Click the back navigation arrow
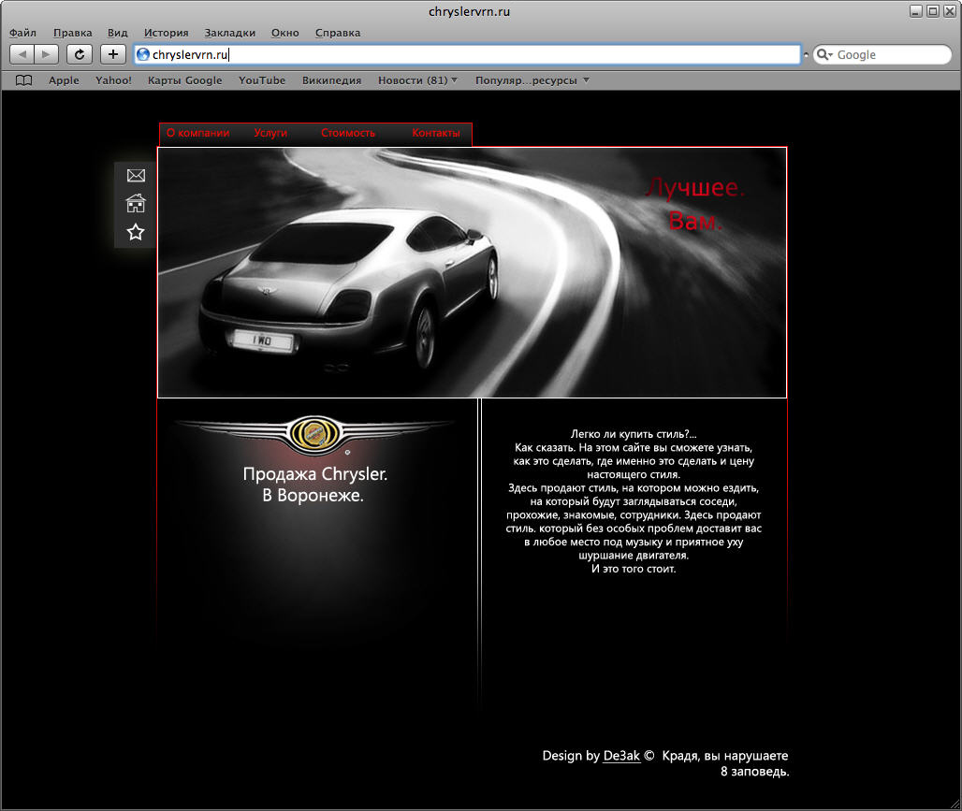 (x=21, y=53)
